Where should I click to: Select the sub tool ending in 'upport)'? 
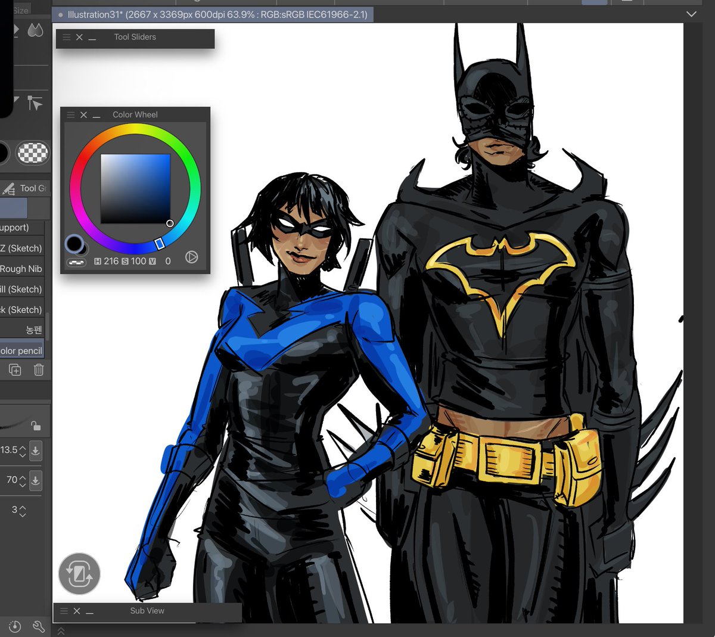(22, 228)
